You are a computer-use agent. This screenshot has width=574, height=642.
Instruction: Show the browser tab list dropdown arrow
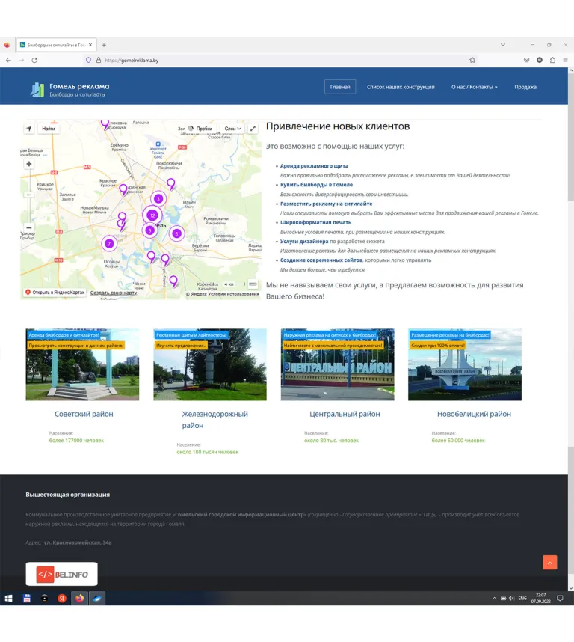click(x=502, y=45)
